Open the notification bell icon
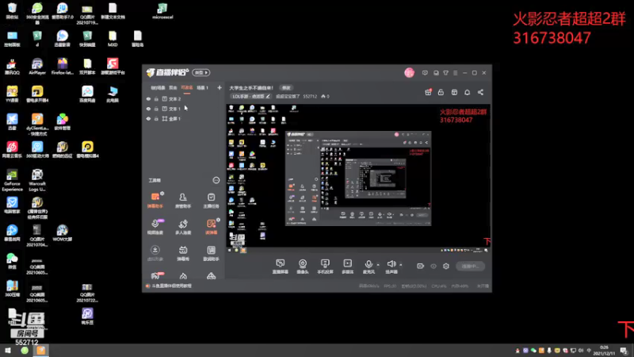The width and height of the screenshot is (634, 357). (467, 92)
